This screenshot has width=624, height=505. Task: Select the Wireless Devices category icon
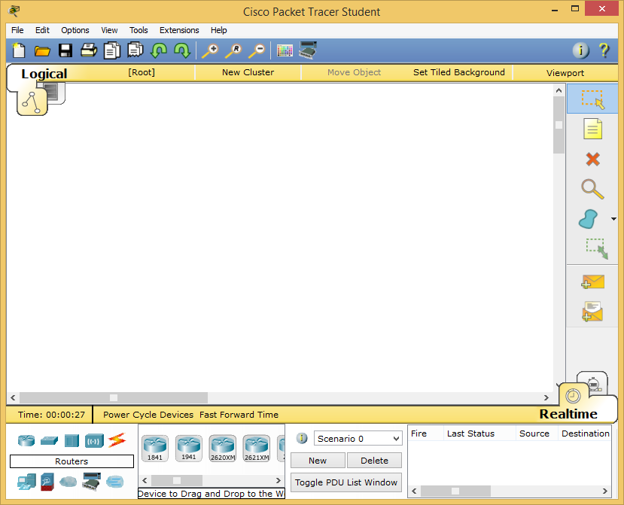(94, 441)
